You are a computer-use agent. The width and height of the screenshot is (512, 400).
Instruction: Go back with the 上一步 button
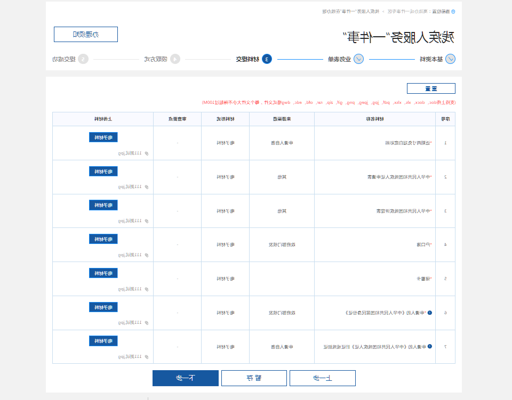click(x=323, y=378)
